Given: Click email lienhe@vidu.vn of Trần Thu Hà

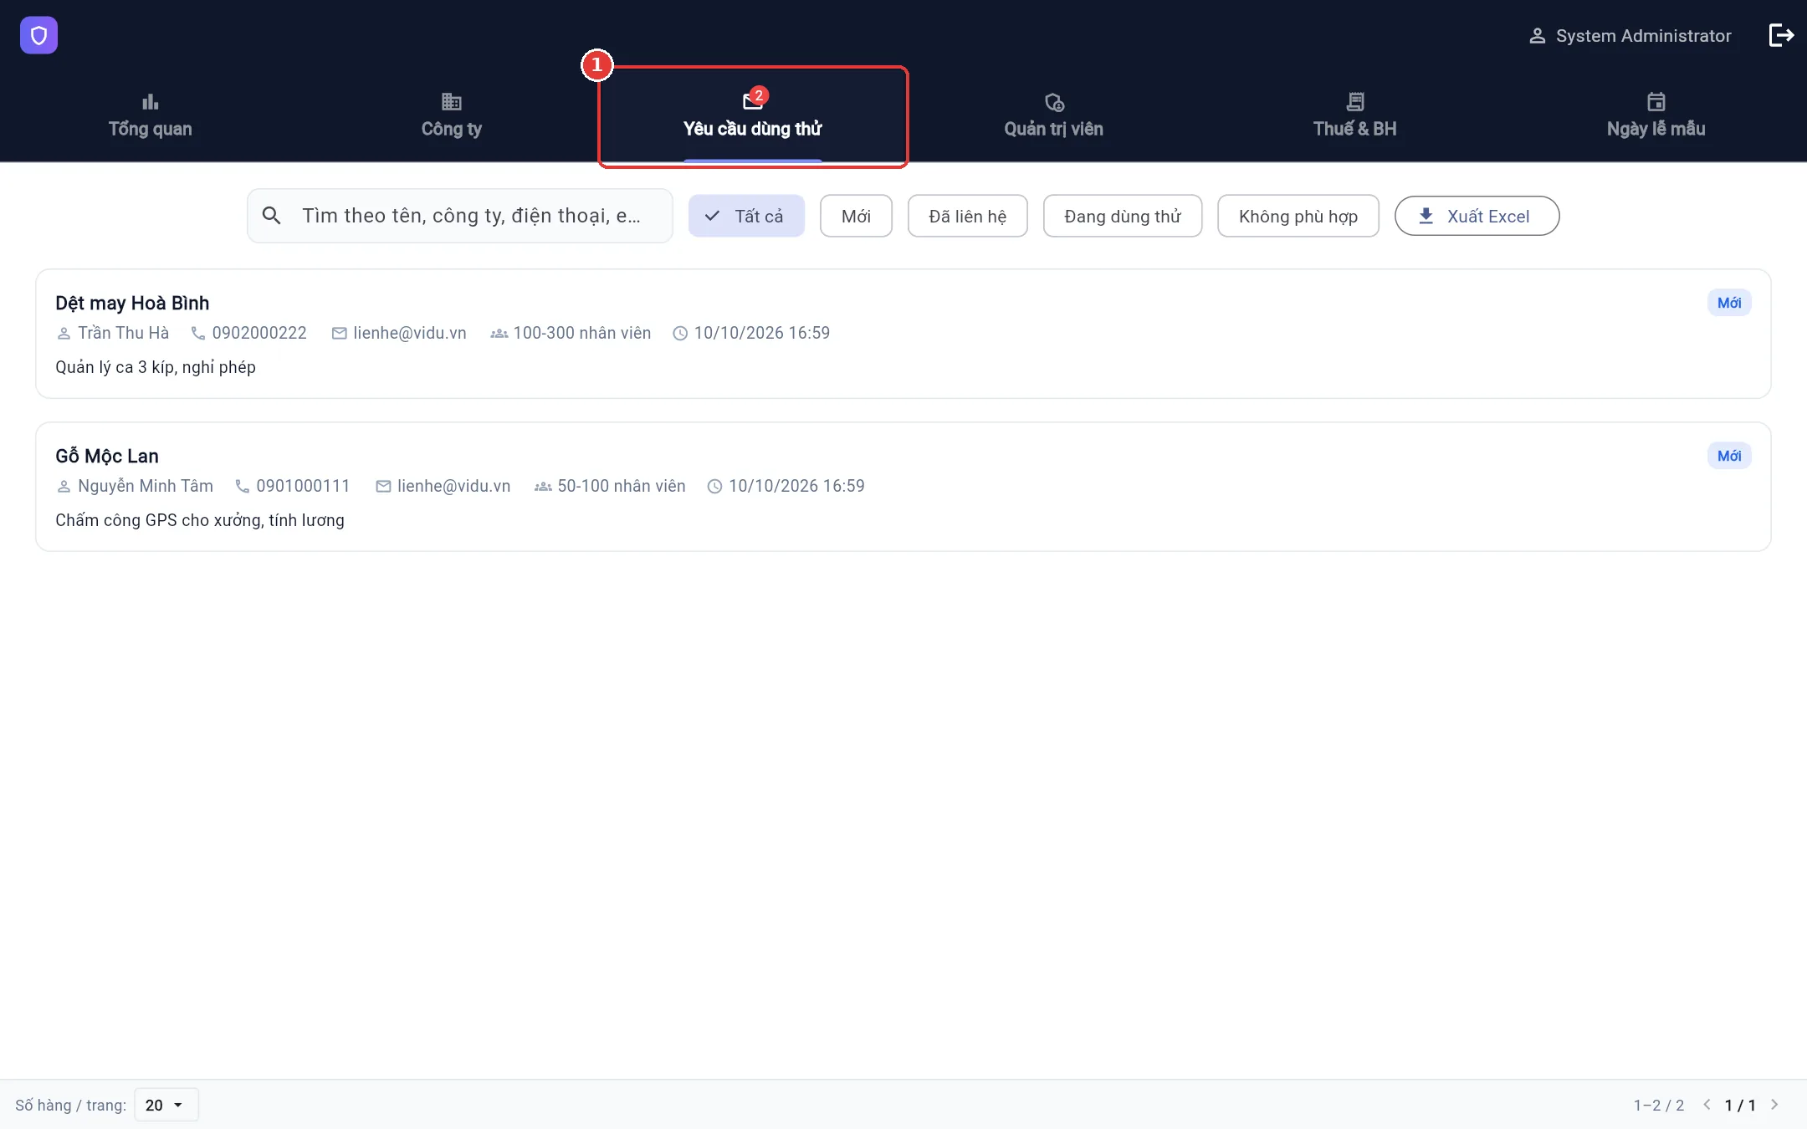Looking at the screenshot, I should pyautogui.click(x=410, y=333).
